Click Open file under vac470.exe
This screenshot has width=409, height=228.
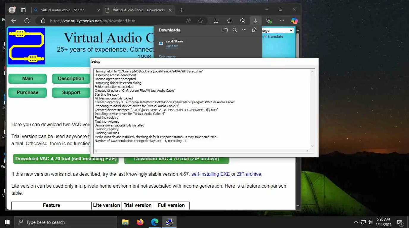172,46
